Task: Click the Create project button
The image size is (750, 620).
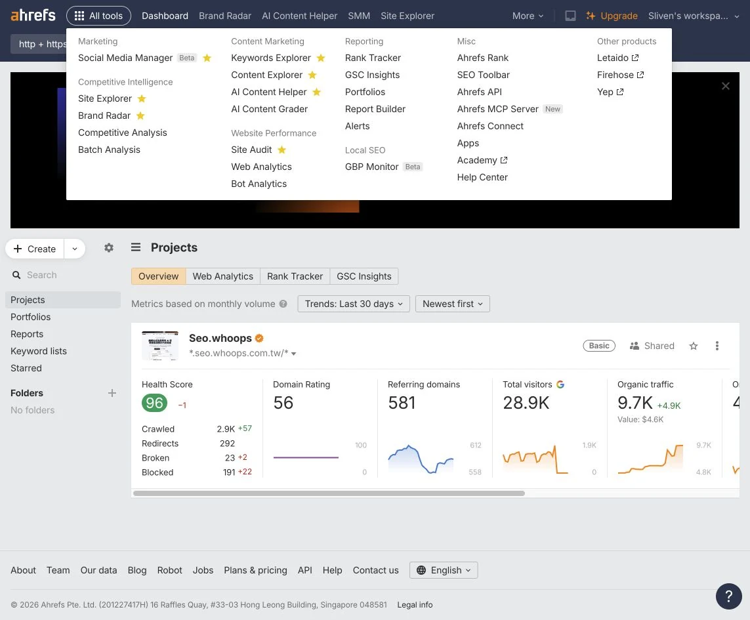Action: (x=35, y=249)
